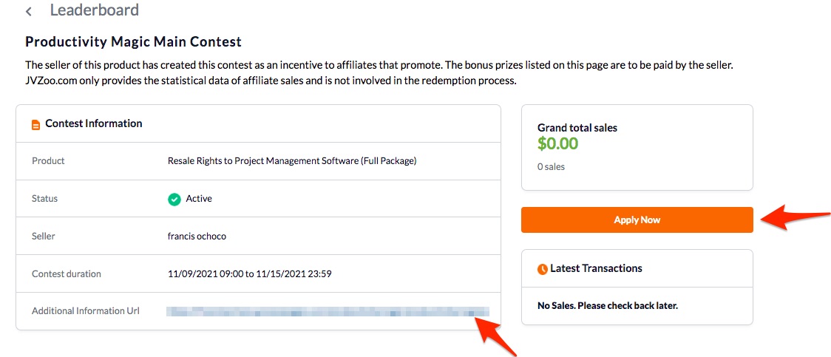
Task: Click the green Active status checkmark icon
Action: coord(174,200)
